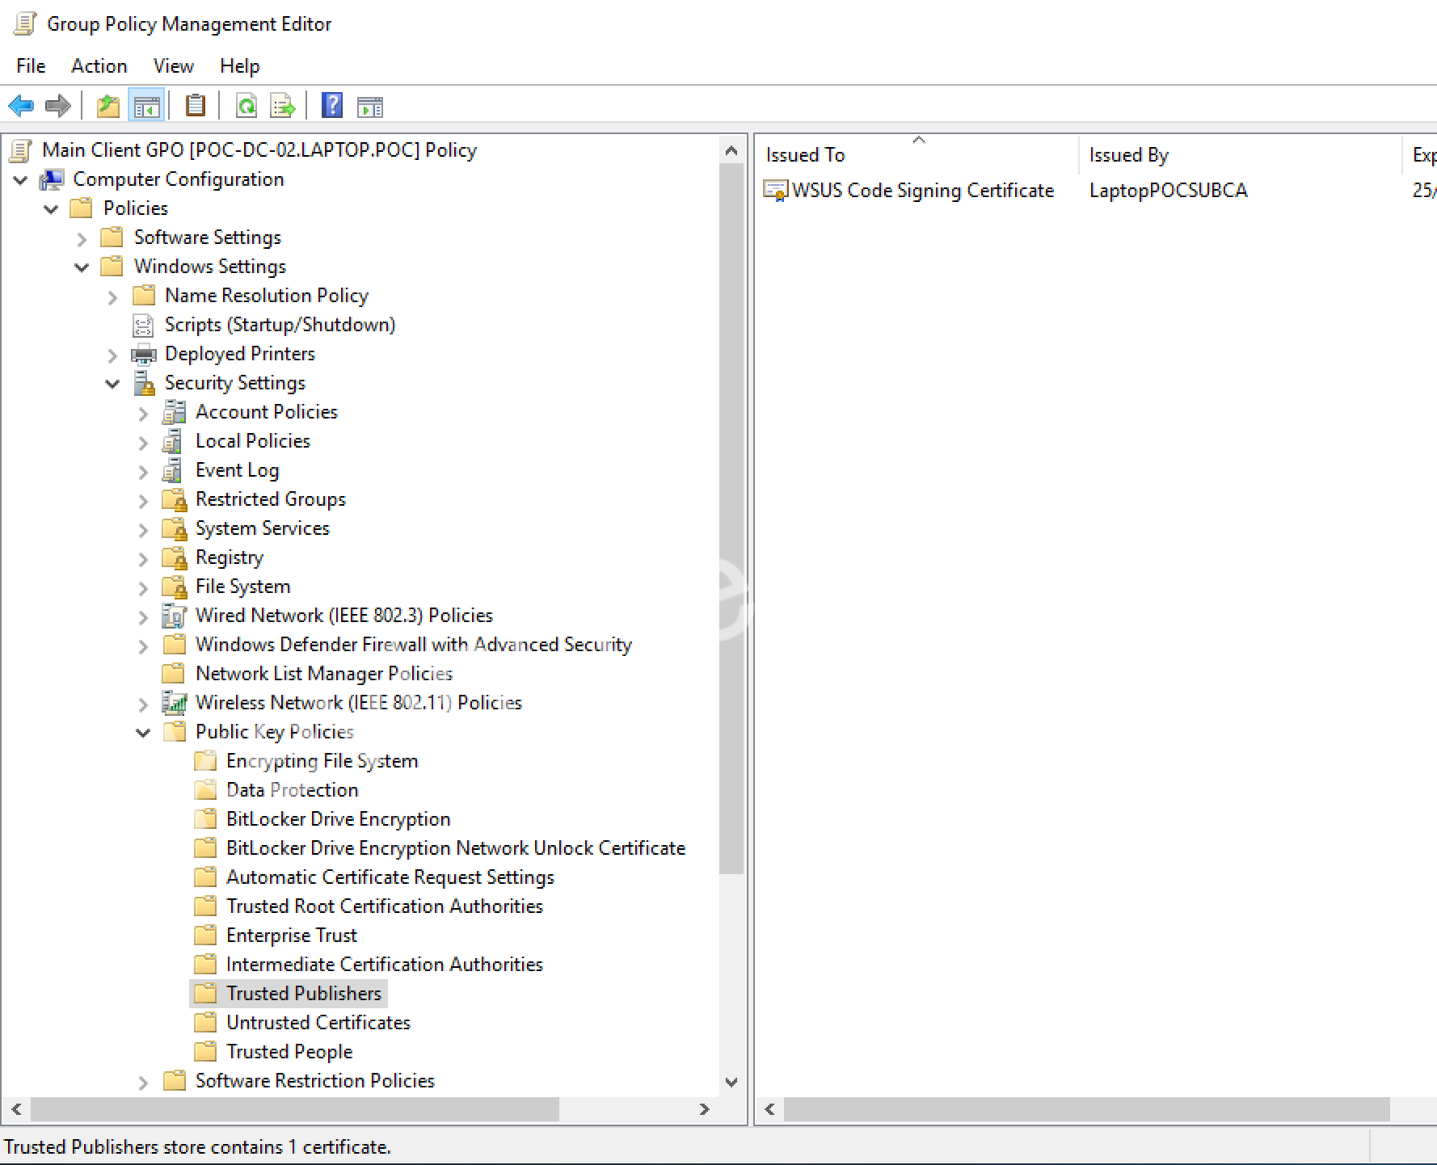Expand the Software Restriction Policies node
This screenshot has height=1165, width=1437.
point(143,1083)
